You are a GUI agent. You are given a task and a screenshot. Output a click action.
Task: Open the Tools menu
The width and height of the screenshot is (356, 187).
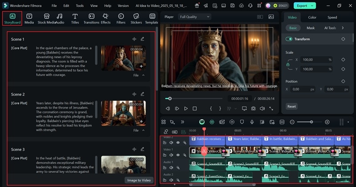(x=80, y=6)
